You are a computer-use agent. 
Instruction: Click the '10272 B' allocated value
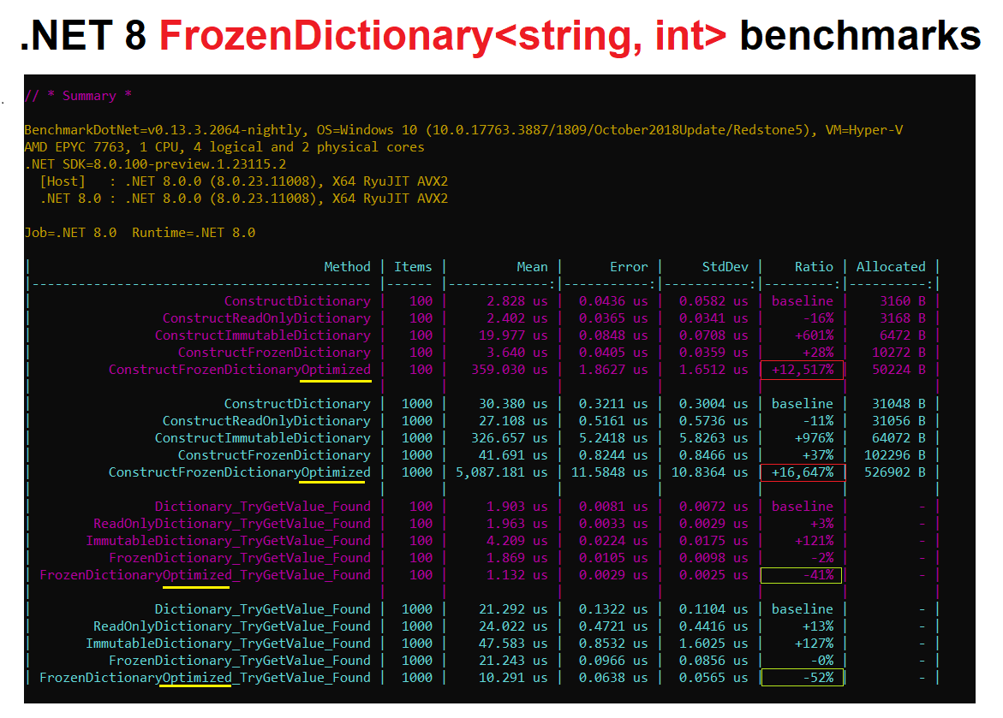pos(899,353)
